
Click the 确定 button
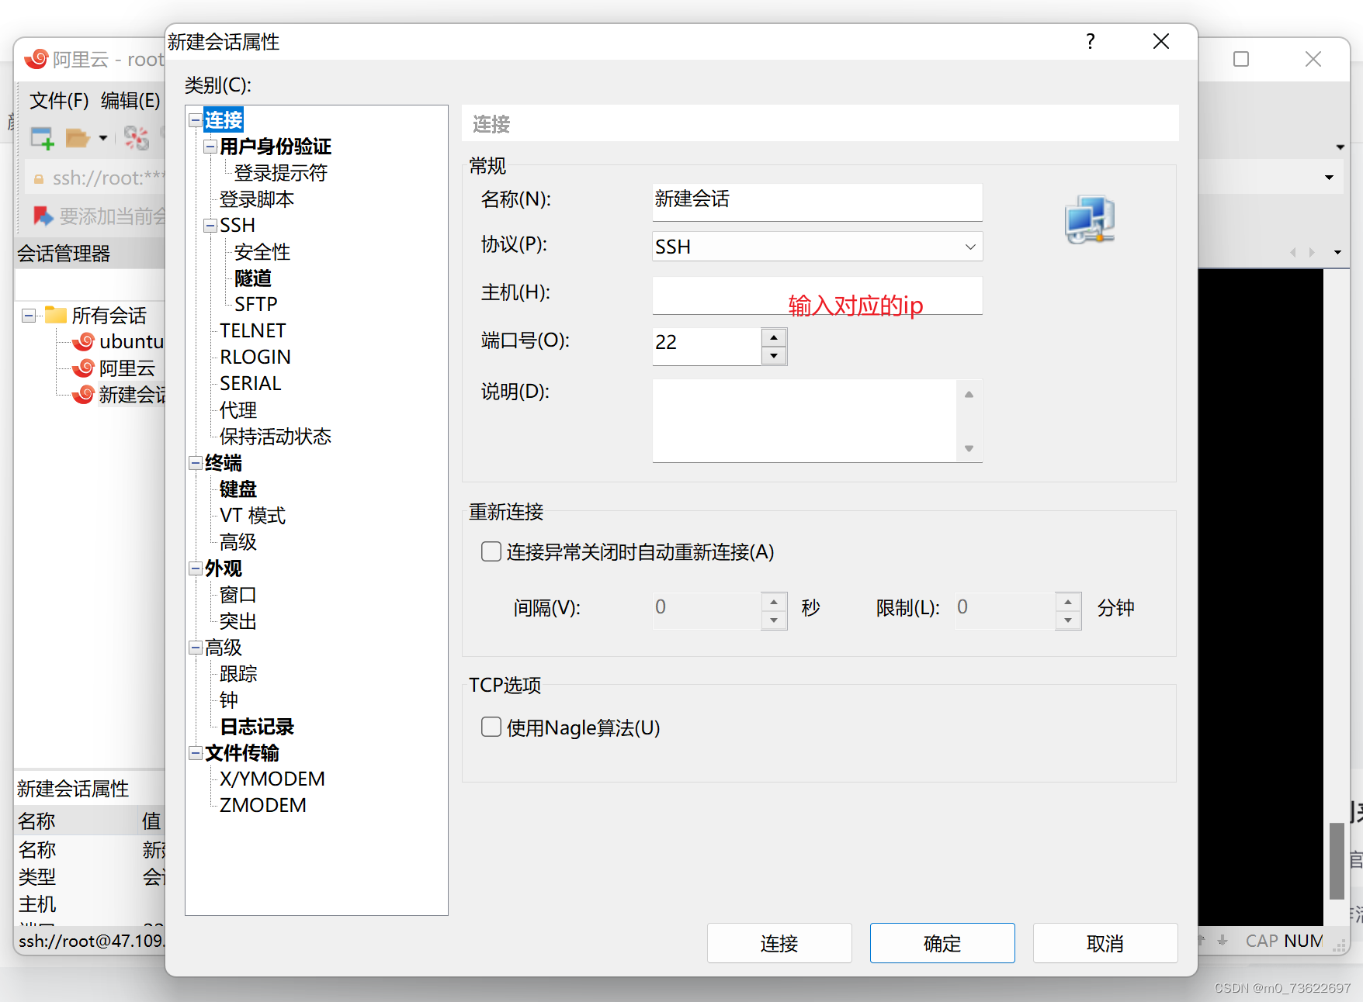click(942, 943)
